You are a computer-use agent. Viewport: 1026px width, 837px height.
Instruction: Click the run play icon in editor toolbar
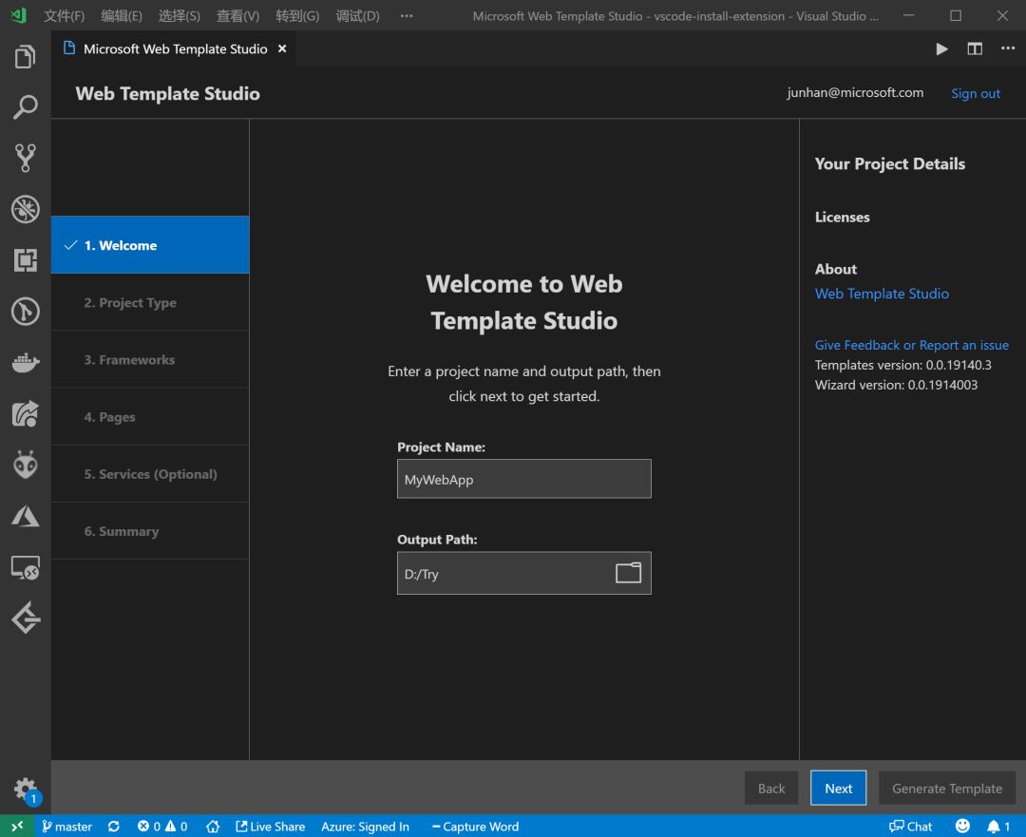tap(941, 49)
